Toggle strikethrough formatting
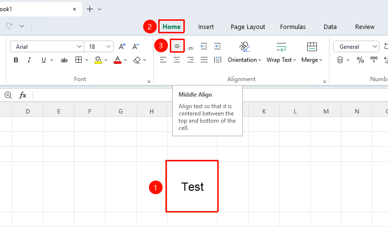 [x=64, y=60]
